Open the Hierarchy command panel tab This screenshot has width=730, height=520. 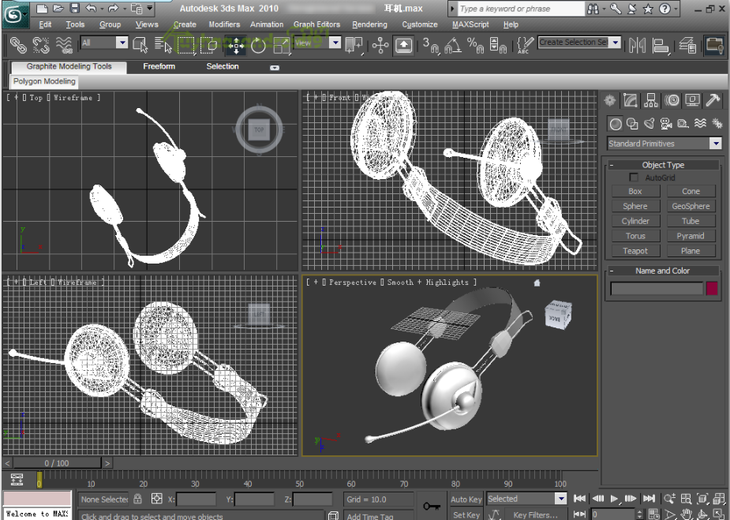click(650, 100)
